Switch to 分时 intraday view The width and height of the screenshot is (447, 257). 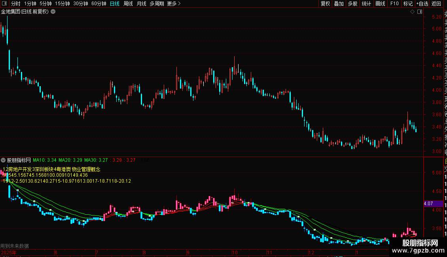point(16,4)
